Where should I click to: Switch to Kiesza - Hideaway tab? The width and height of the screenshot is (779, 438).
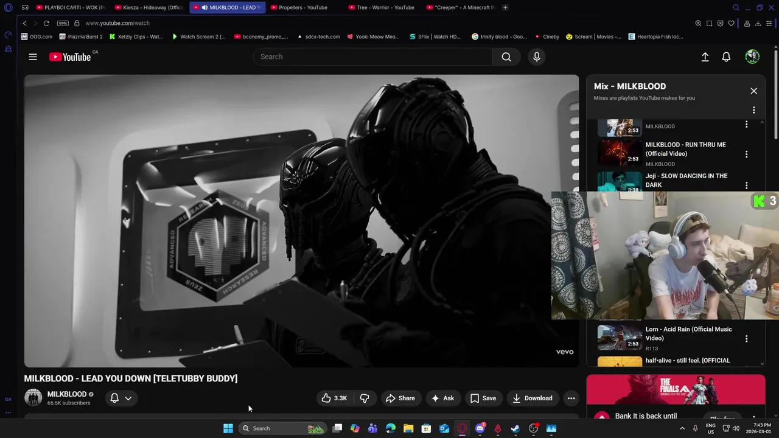pos(148,7)
